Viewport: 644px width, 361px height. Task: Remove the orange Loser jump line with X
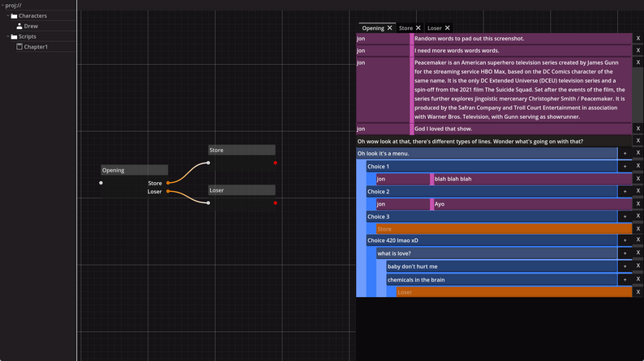(x=638, y=292)
